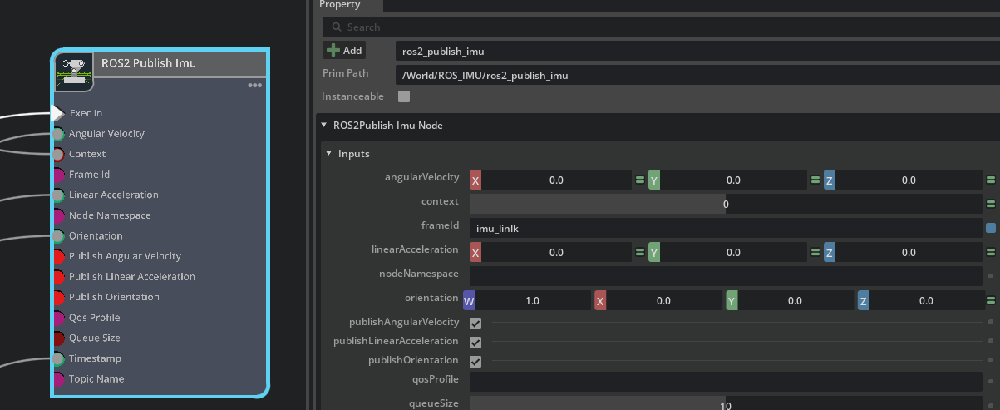The width and height of the screenshot is (1000, 410).
Task: Edit the ros2_publish_imu name field
Action: [x=697, y=52]
